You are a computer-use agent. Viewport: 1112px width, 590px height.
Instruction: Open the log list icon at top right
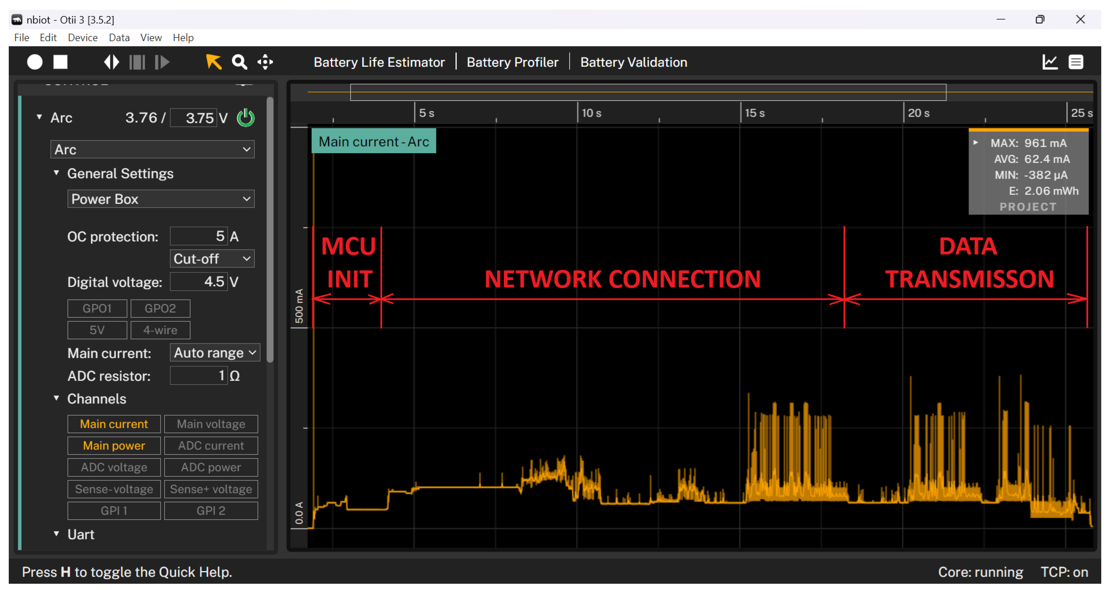click(1075, 62)
